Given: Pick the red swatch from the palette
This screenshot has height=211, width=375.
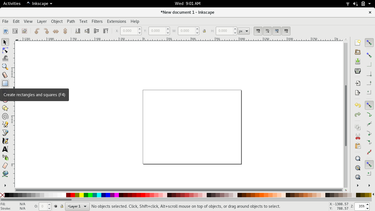Looking at the screenshot, I should [x=72, y=195].
